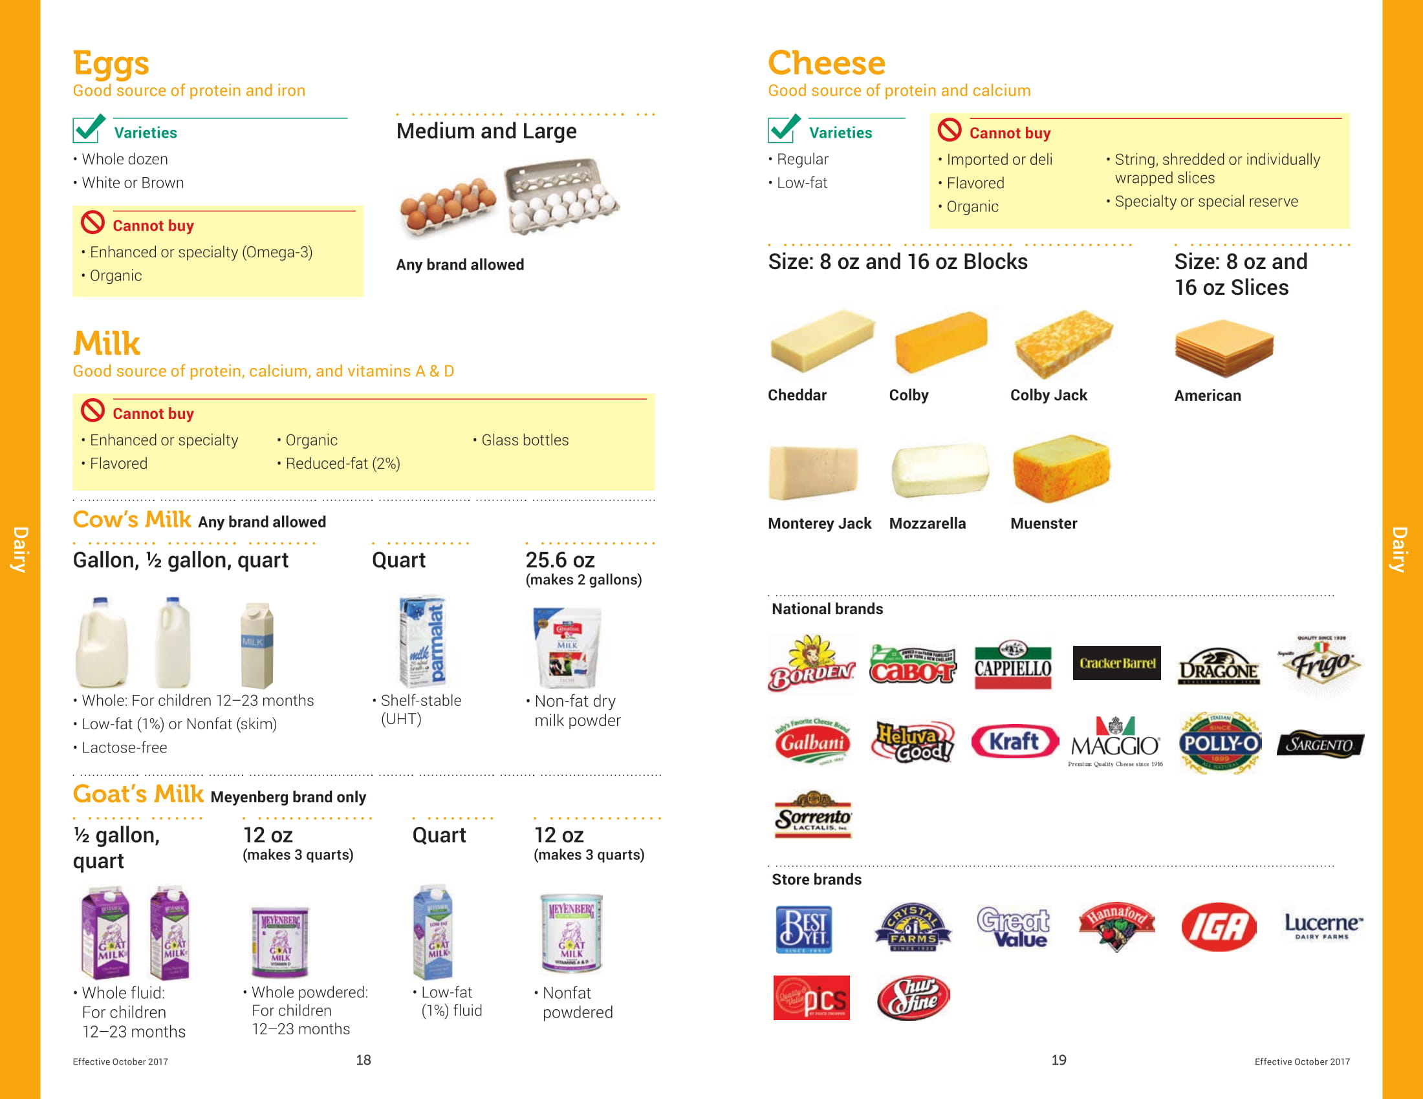
Task: Click the Sargento logo
Action: point(1320,744)
